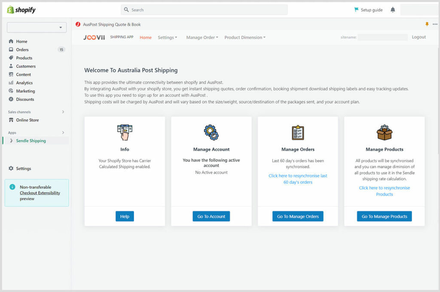Open the three-dot more actions menu
The width and height of the screenshot is (440, 292).
click(435, 24)
